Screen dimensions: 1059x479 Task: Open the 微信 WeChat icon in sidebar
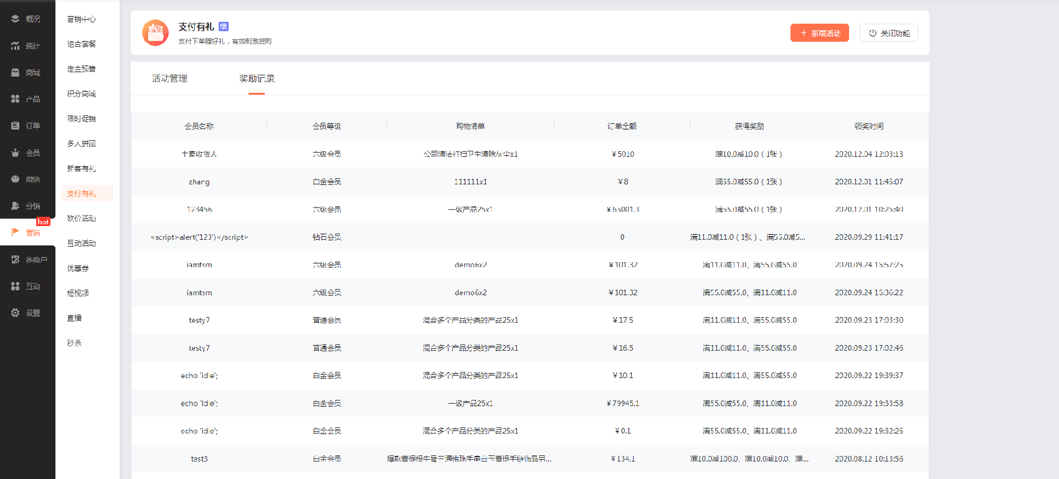[15, 179]
